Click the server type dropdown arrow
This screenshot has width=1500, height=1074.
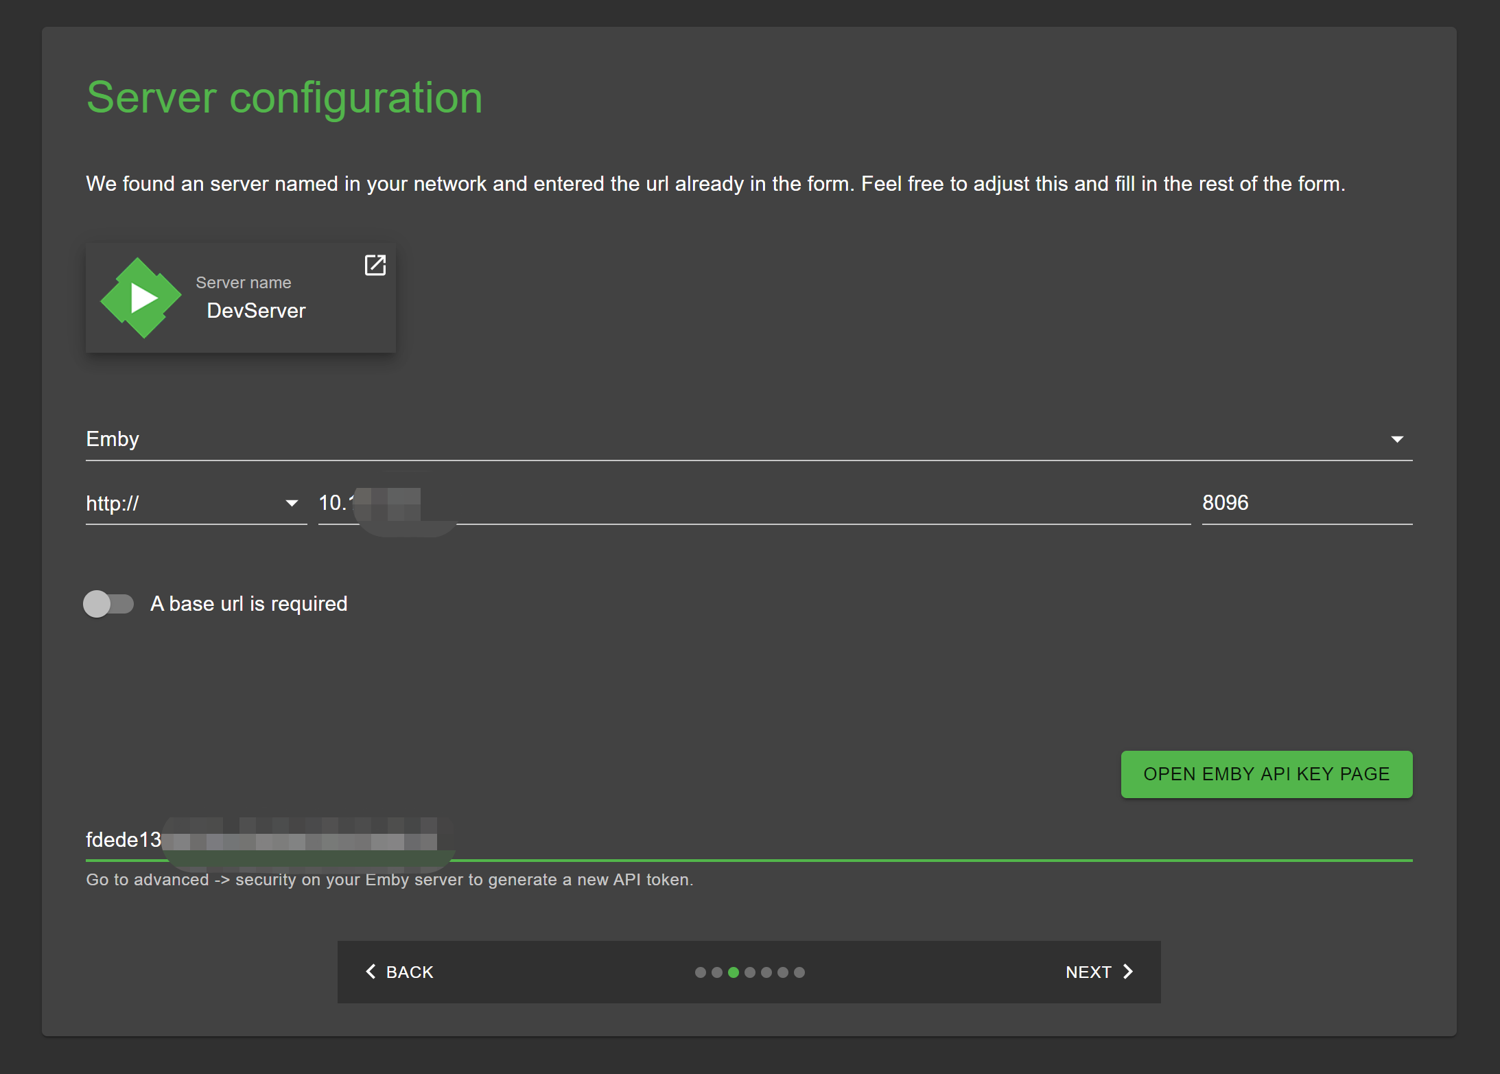[1396, 439]
